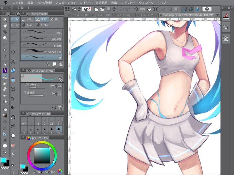Screen dimensions: 234x175
Task: Open Tool Property panel menu icon
Action: [23, 70]
